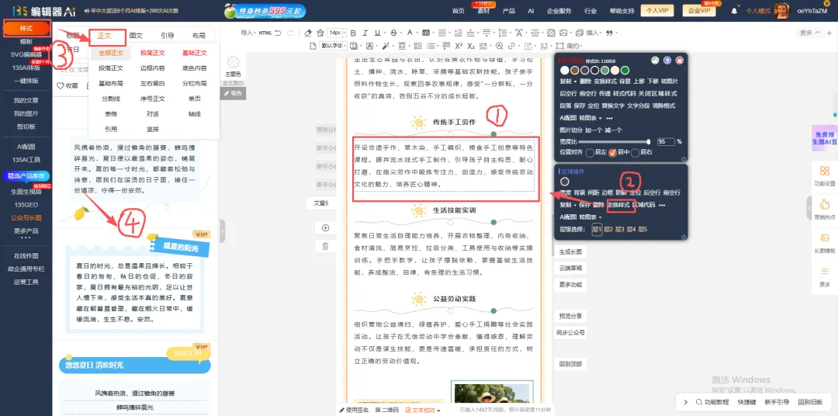This screenshot has width=838, height=416.
Task: Open 功能设置 in right sidebar
Action: point(825,175)
